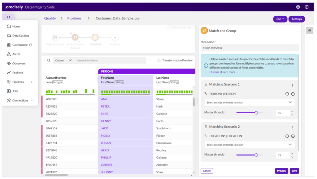Open the Profilers section
This screenshot has height=179, width=317.
tap(9, 73)
